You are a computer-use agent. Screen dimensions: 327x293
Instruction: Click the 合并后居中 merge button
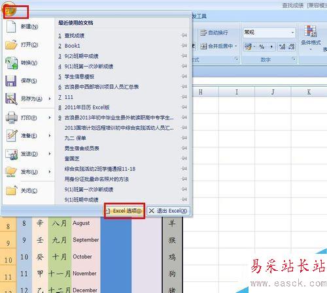pyautogui.click(x=216, y=46)
